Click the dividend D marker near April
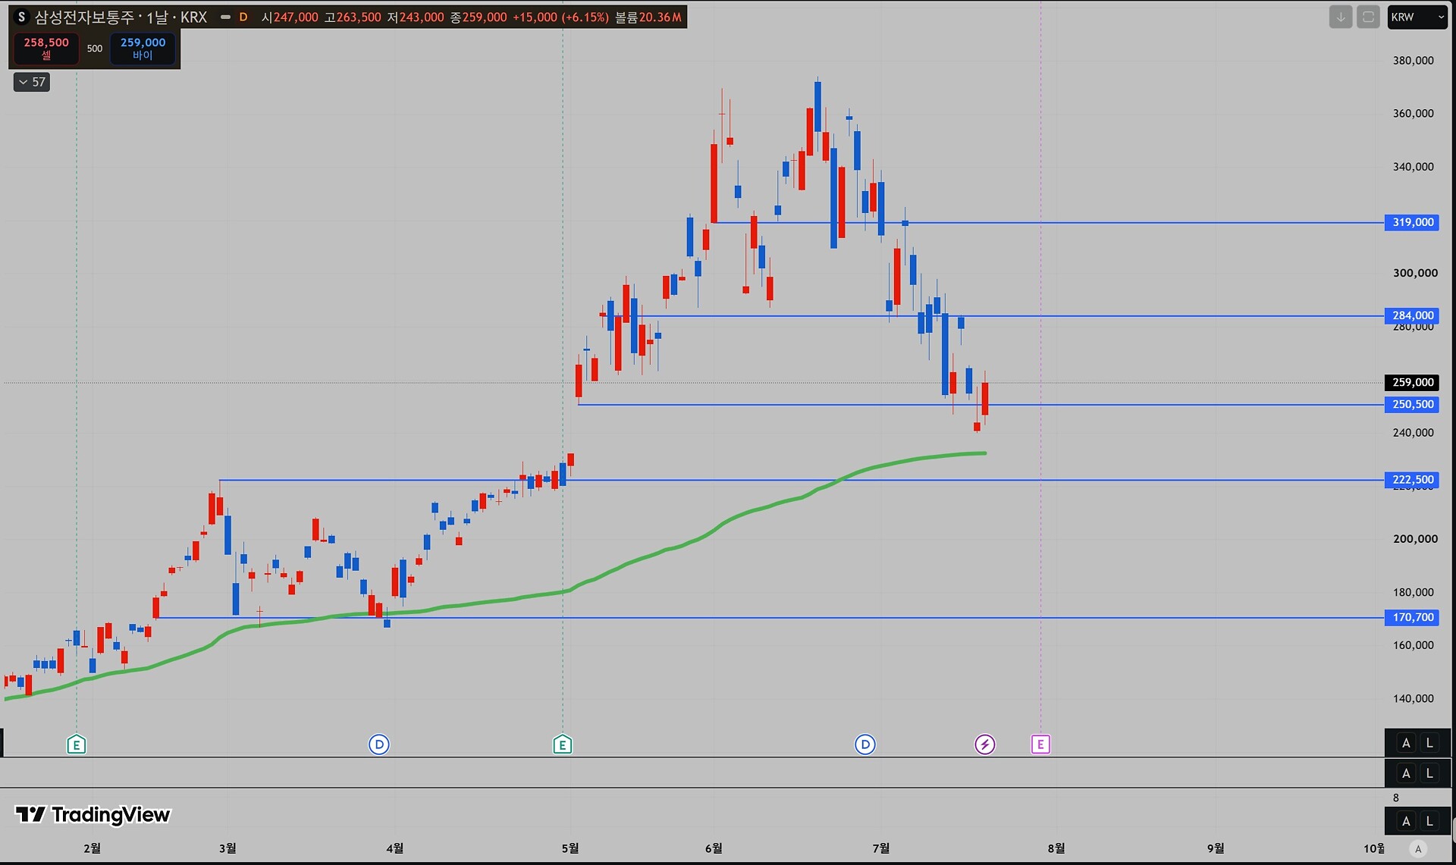Image resolution: width=1456 pixels, height=865 pixels. tap(379, 744)
